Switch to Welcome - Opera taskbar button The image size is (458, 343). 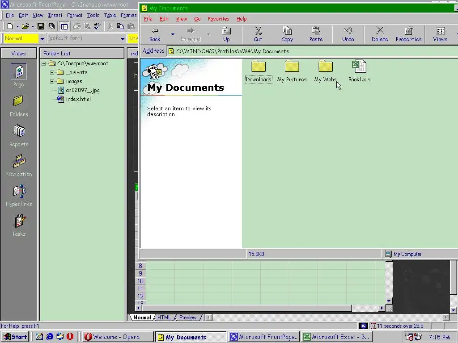tap(118, 337)
